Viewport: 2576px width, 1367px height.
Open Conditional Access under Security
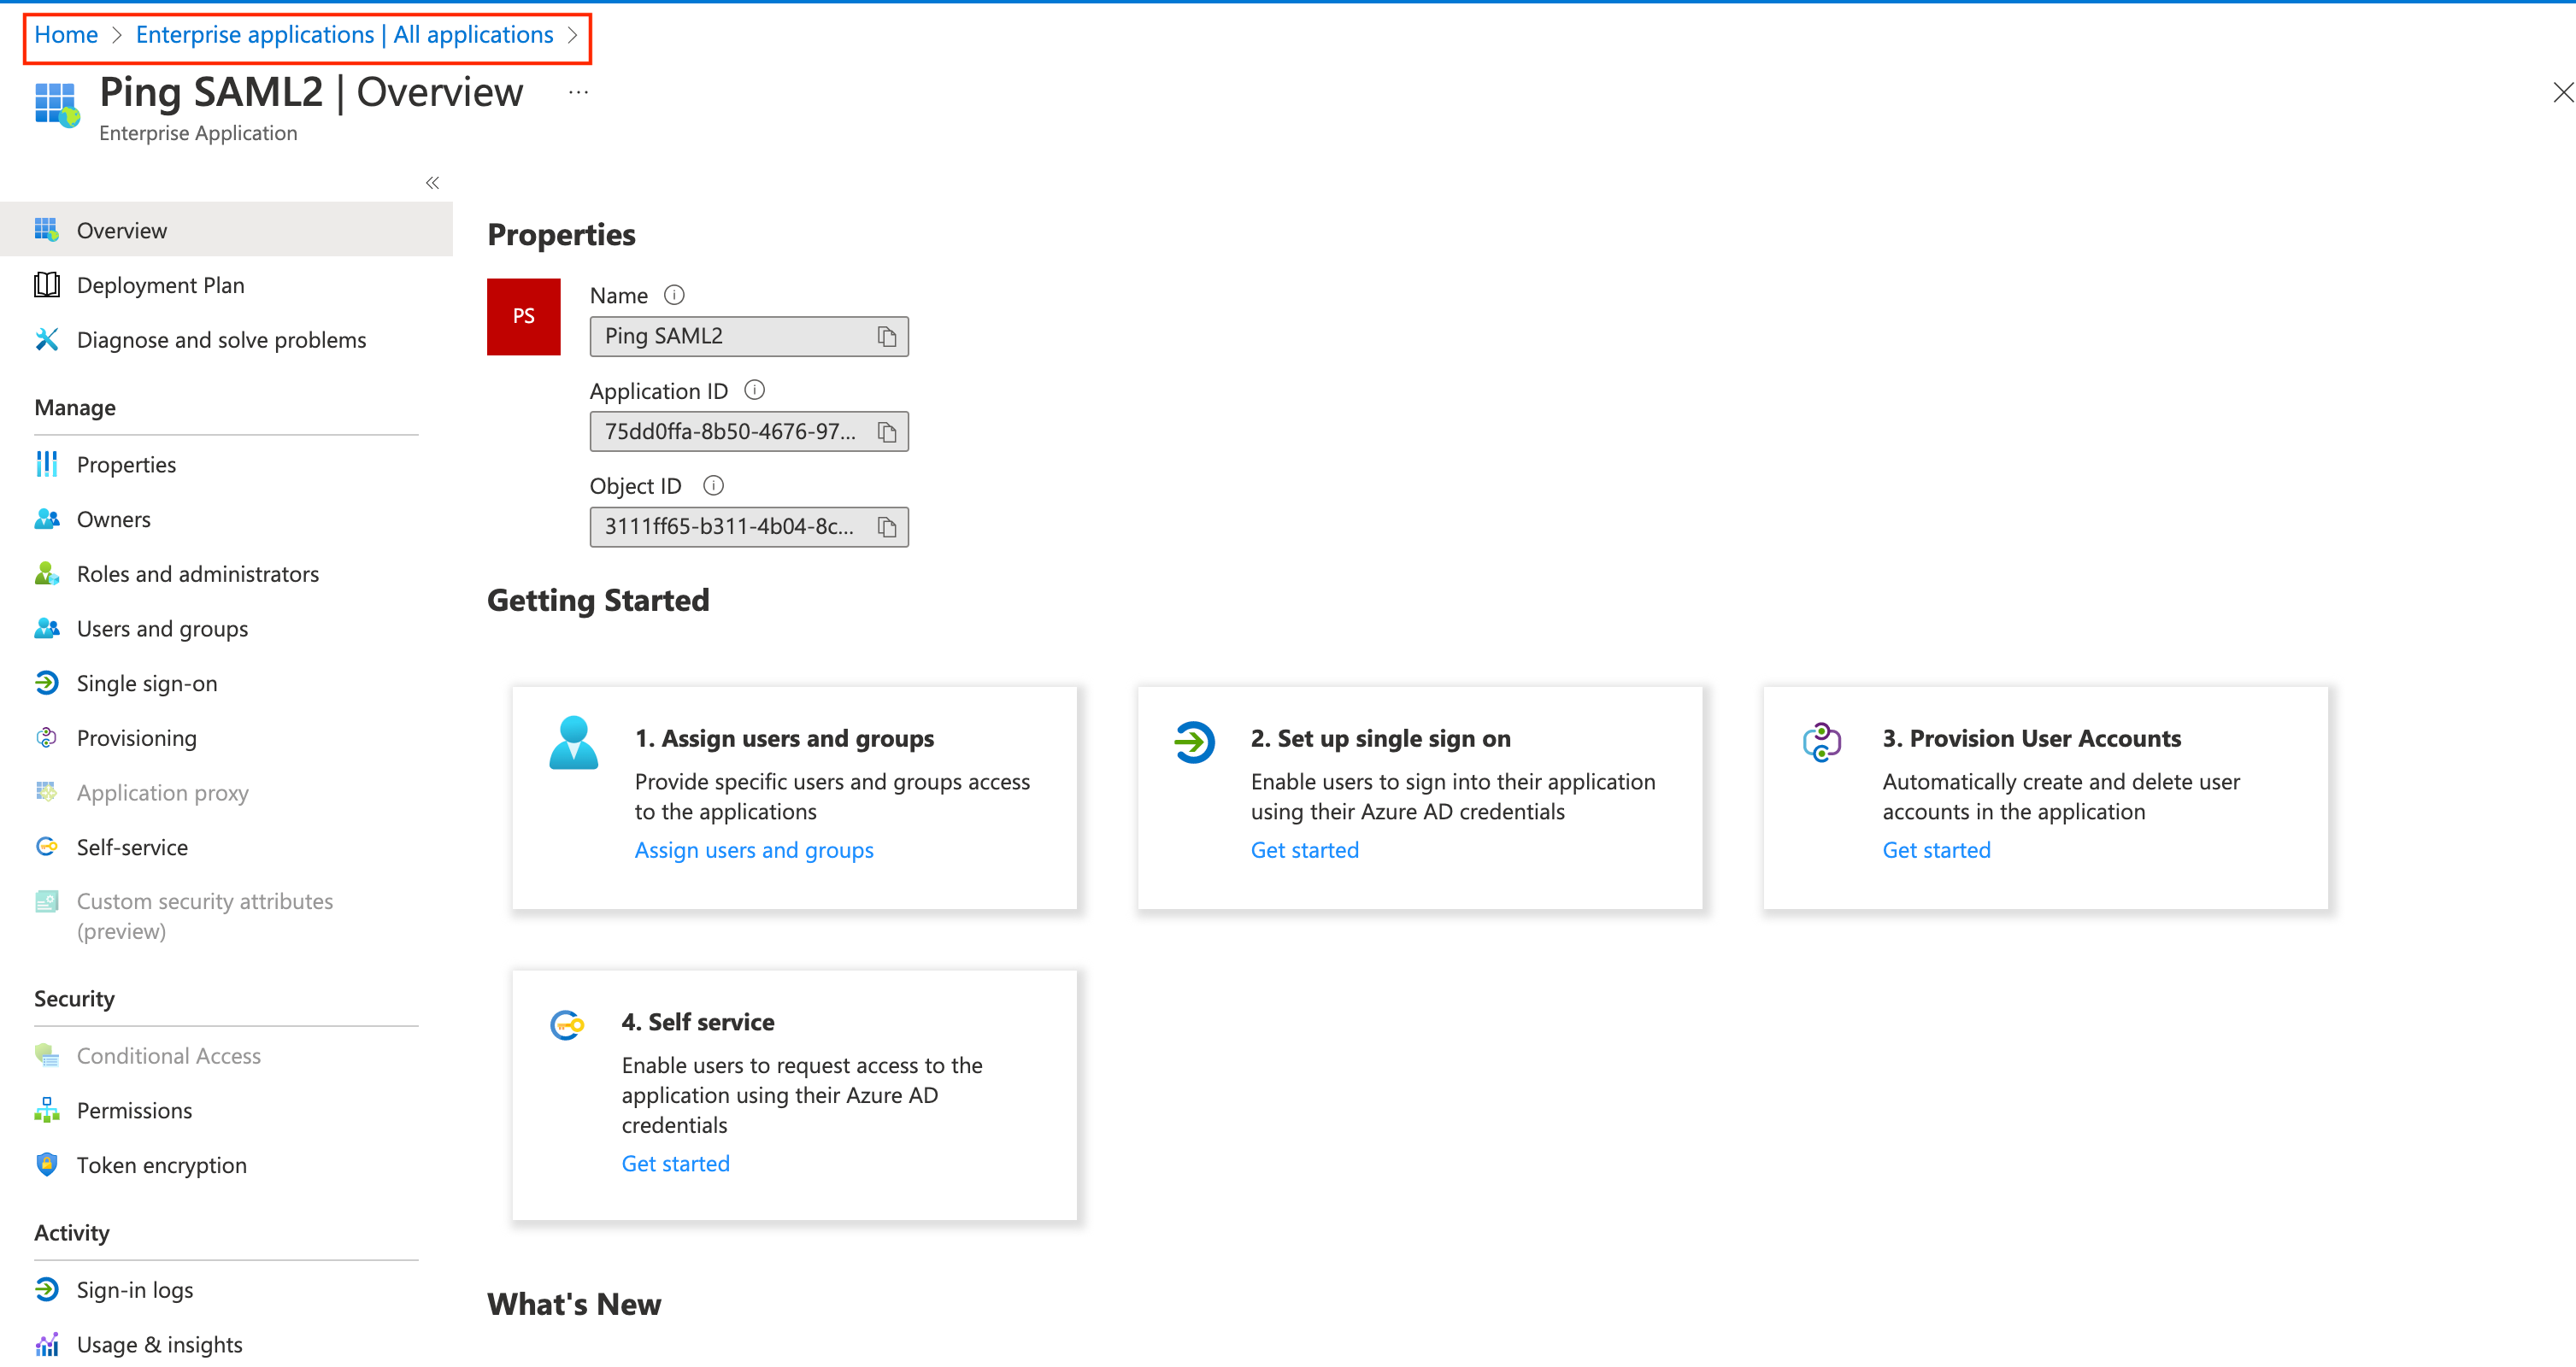tap(168, 1055)
